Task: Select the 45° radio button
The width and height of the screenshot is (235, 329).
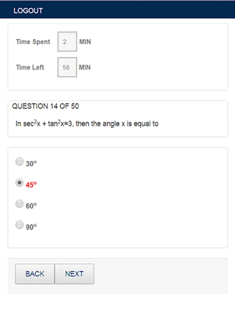Action: [19, 183]
